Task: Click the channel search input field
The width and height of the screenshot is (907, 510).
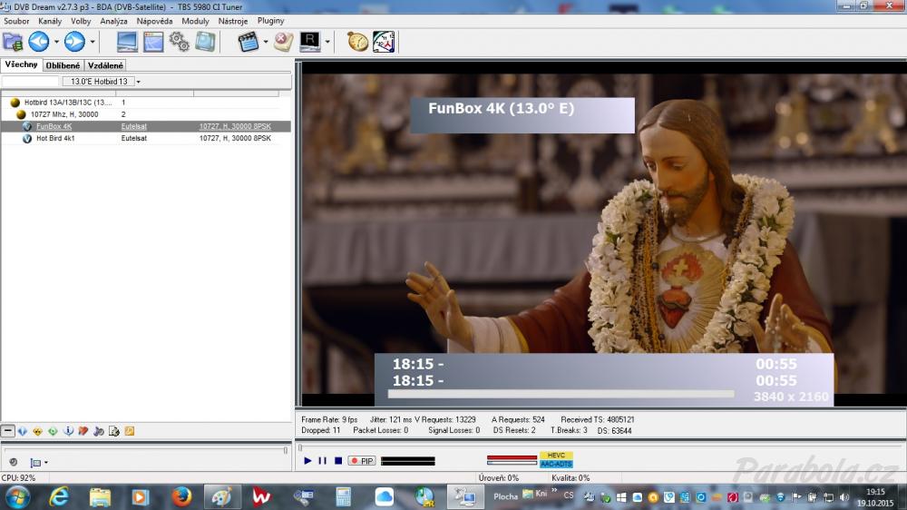Action: click(x=31, y=82)
